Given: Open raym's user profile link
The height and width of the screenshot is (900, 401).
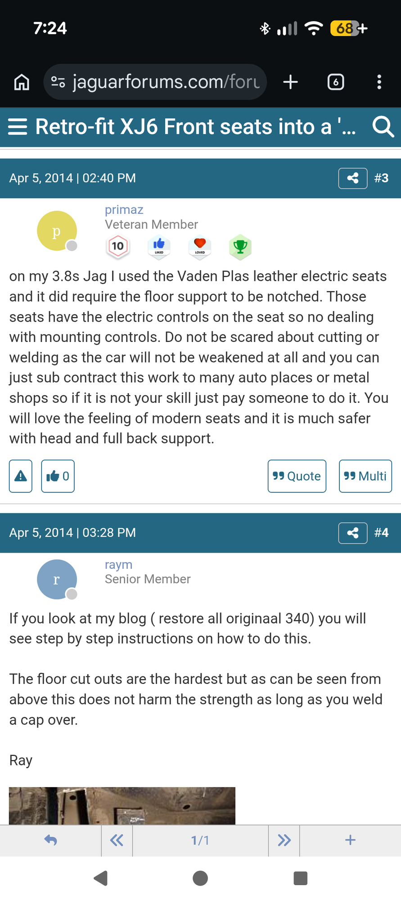Looking at the screenshot, I should pyautogui.click(x=118, y=565).
